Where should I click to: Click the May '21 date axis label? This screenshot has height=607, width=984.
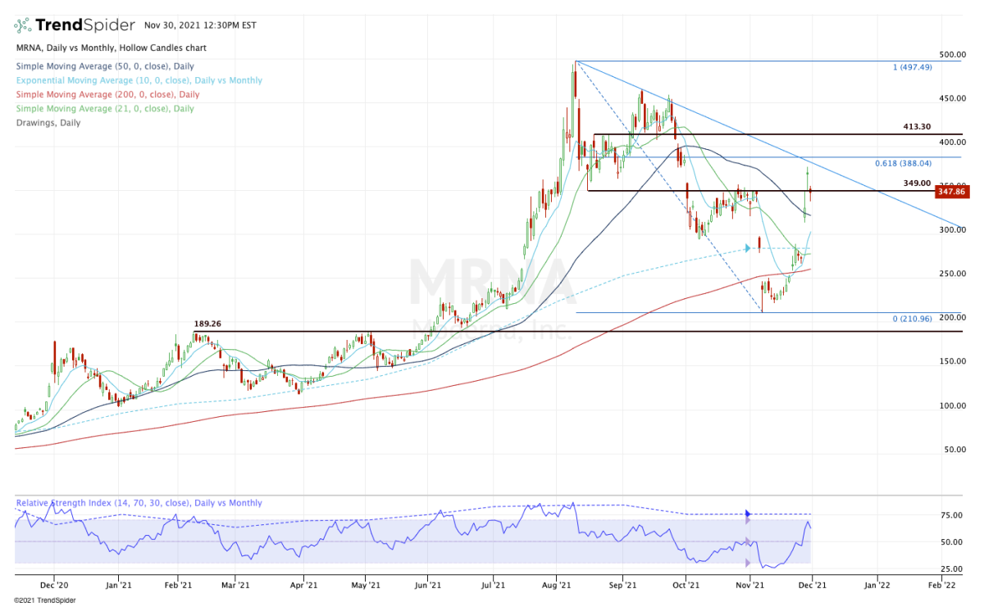(365, 586)
